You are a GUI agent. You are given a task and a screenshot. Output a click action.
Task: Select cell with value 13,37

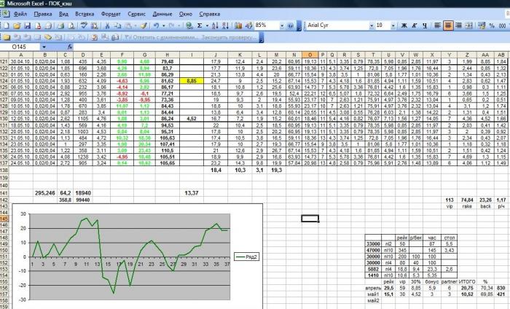pyautogui.click(x=192, y=193)
